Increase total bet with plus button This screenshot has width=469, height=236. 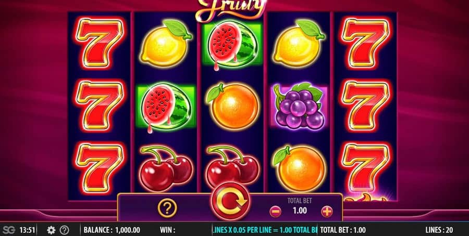(327, 212)
